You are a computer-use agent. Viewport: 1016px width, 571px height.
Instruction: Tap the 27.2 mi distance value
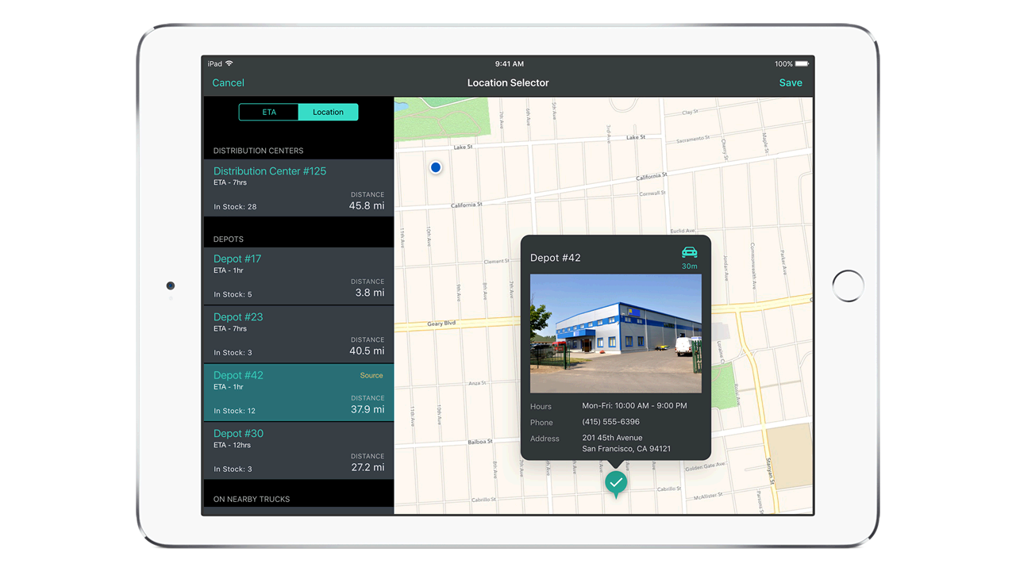(367, 467)
